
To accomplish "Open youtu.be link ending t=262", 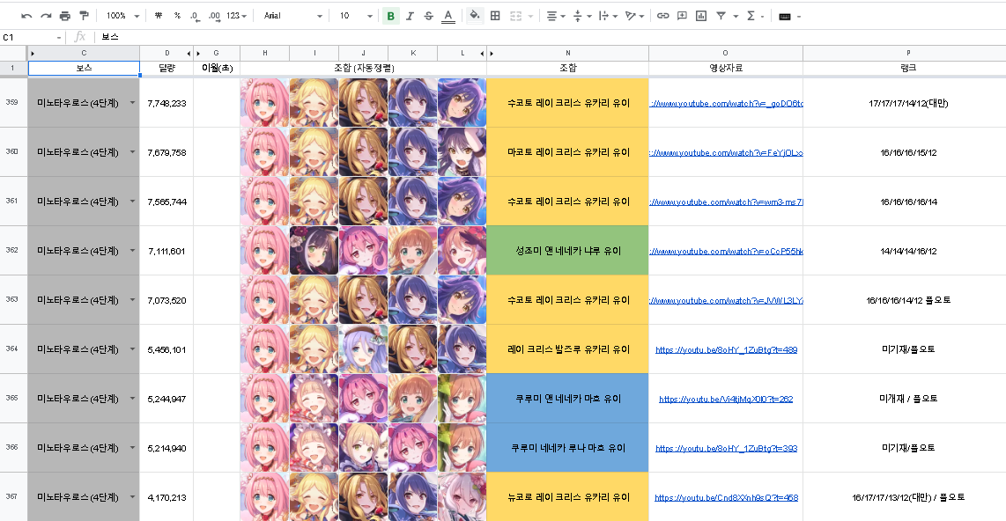I will pyautogui.click(x=726, y=399).
